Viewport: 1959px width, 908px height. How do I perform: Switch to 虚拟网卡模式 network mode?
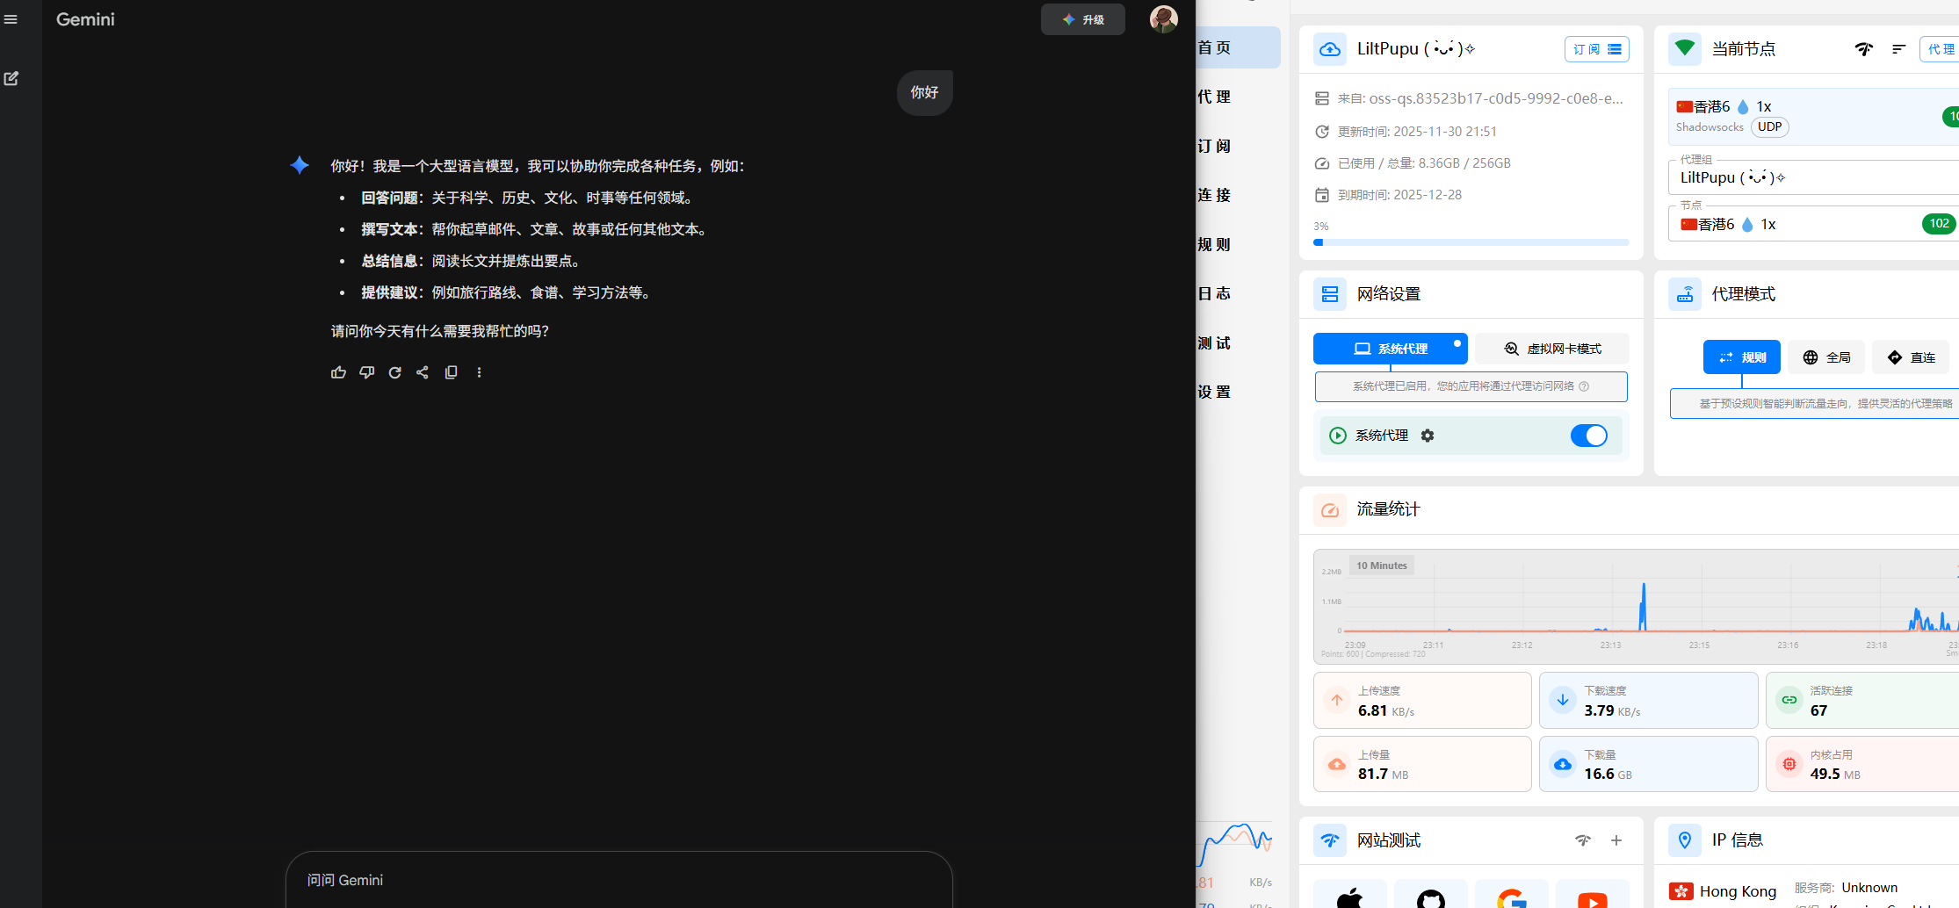[x=1552, y=349]
